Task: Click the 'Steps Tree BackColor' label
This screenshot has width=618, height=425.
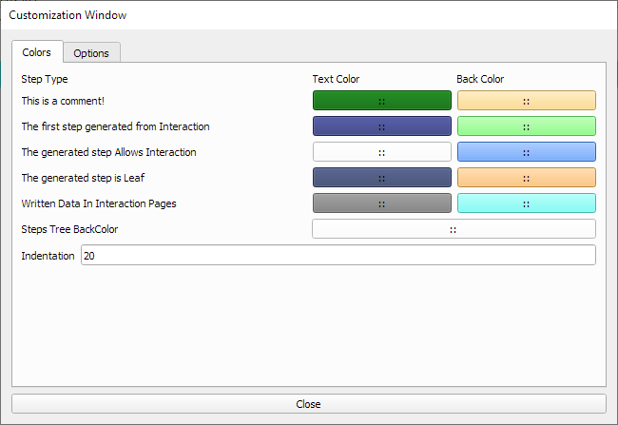Action: (x=69, y=229)
